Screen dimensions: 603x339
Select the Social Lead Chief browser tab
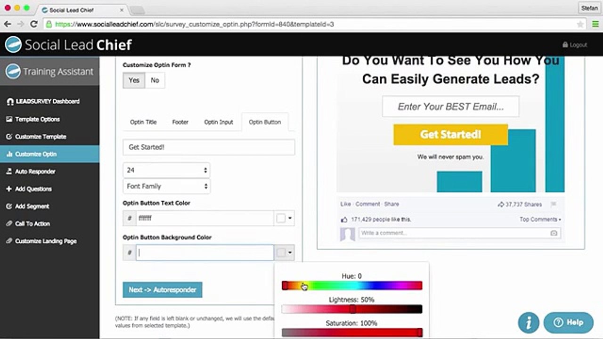click(x=81, y=10)
